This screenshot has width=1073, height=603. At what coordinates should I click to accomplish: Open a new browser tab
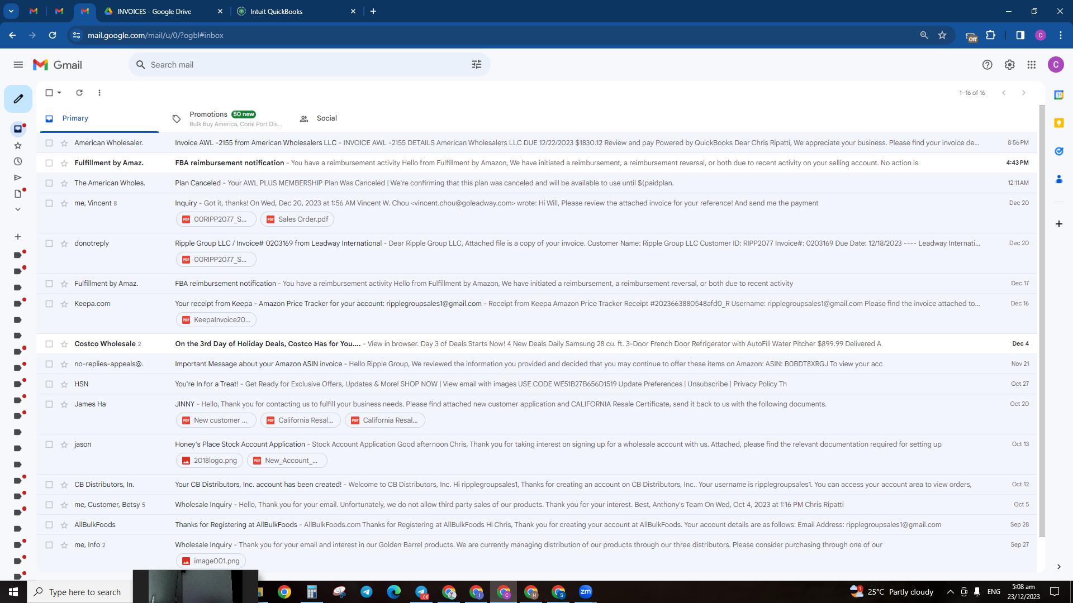coord(373,11)
